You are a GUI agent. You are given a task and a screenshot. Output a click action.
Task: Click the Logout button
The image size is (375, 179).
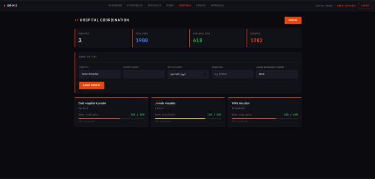(365, 6)
